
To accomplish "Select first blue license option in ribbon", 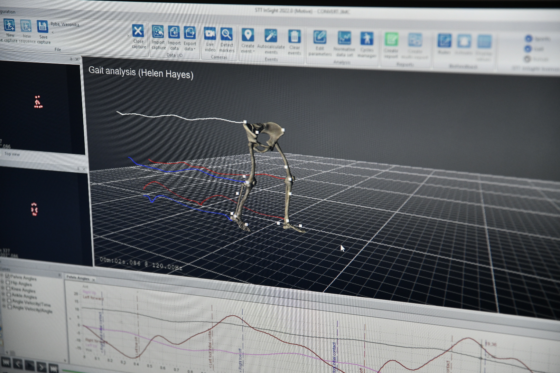I will tap(529, 39).
